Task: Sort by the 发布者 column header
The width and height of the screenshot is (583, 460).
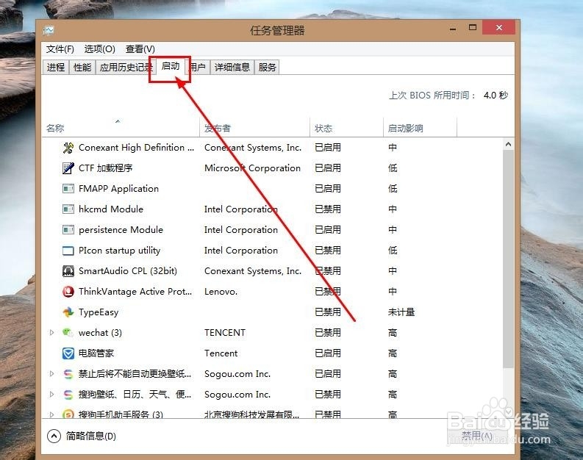Action: [254, 128]
